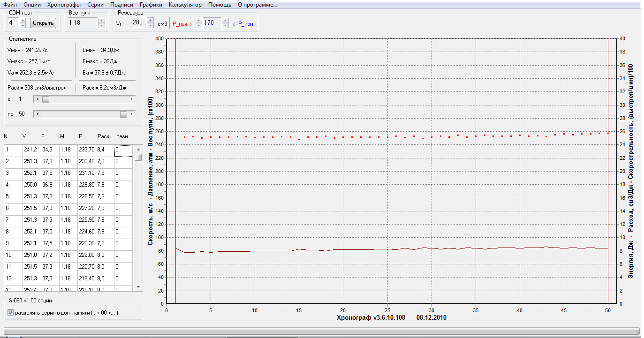This screenshot has width=644, height=338.
Task: Increase the P_кон pressure value by one step
Action: coord(225,20)
